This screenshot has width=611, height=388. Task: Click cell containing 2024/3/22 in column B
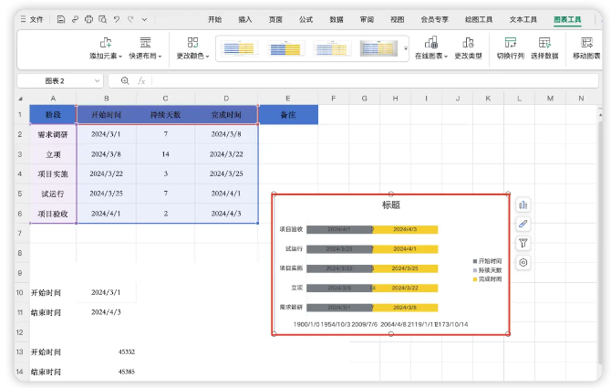pos(107,174)
